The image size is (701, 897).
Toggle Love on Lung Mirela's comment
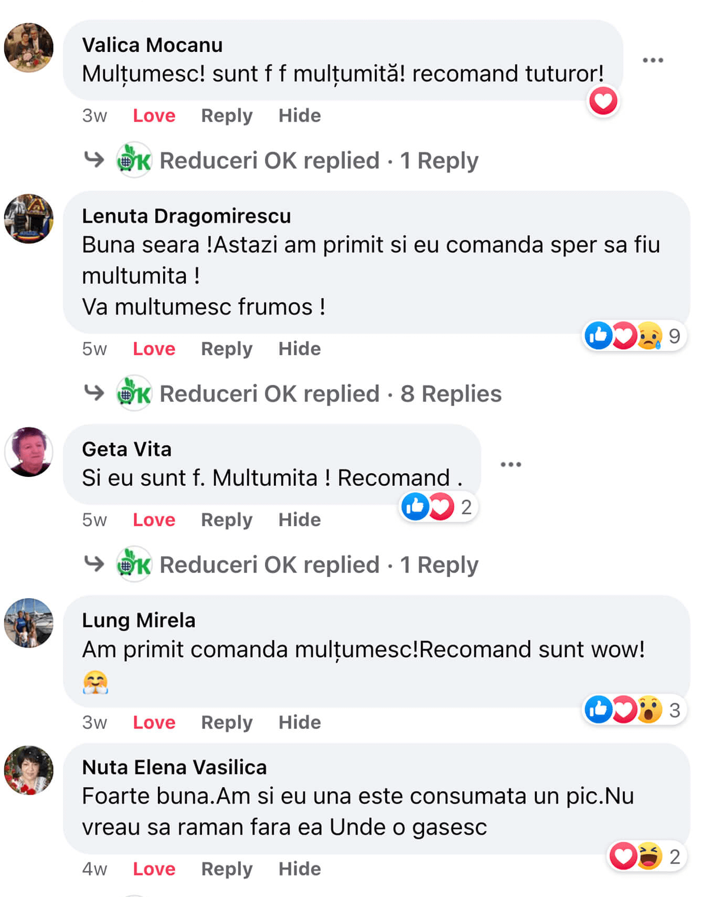pyautogui.click(x=154, y=722)
